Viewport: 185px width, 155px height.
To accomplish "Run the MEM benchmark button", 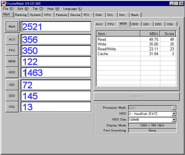I will [x=12, y=61].
